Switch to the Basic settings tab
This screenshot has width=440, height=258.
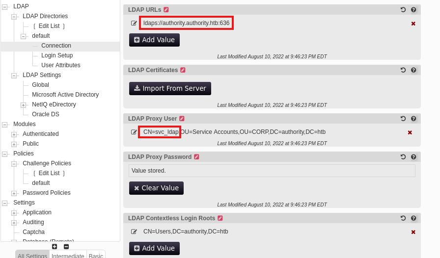pos(96,256)
